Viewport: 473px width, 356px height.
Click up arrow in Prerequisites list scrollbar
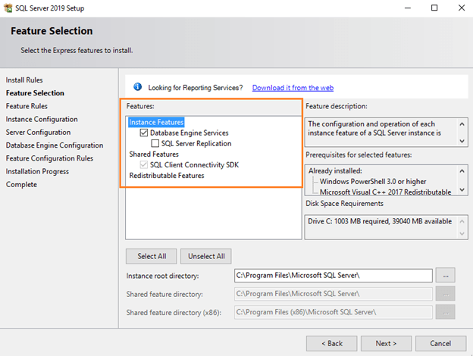[x=462, y=171]
